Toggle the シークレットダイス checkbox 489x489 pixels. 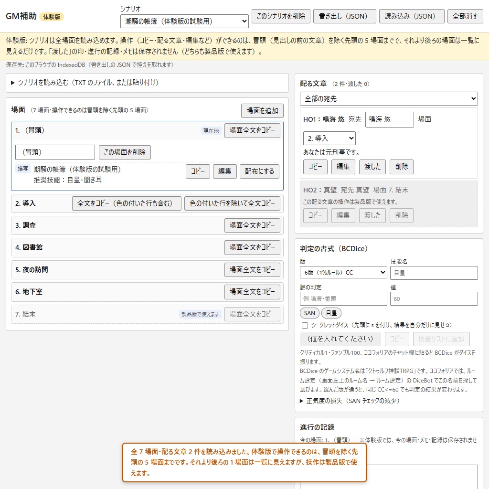305,325
